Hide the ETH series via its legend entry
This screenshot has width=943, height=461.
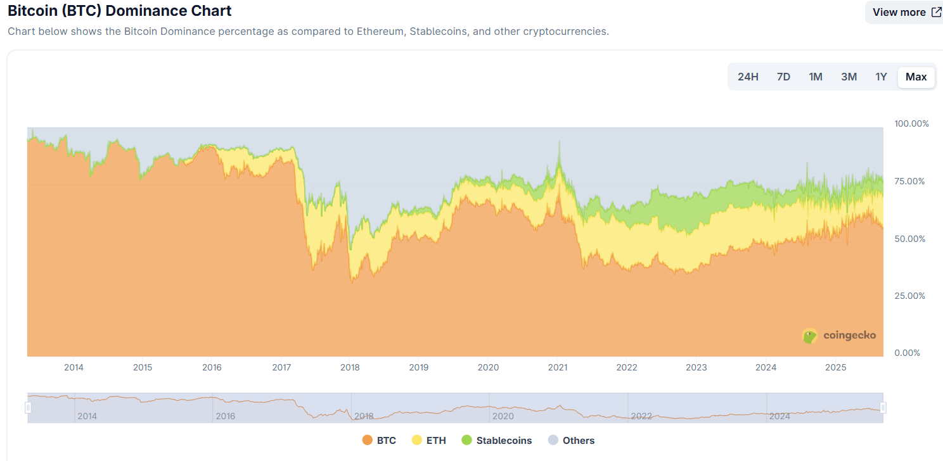[435, 440]
